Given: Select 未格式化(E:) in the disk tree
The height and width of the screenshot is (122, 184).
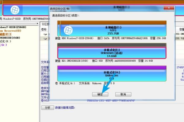Looking at the screenshot, I should tap(6, 41).
